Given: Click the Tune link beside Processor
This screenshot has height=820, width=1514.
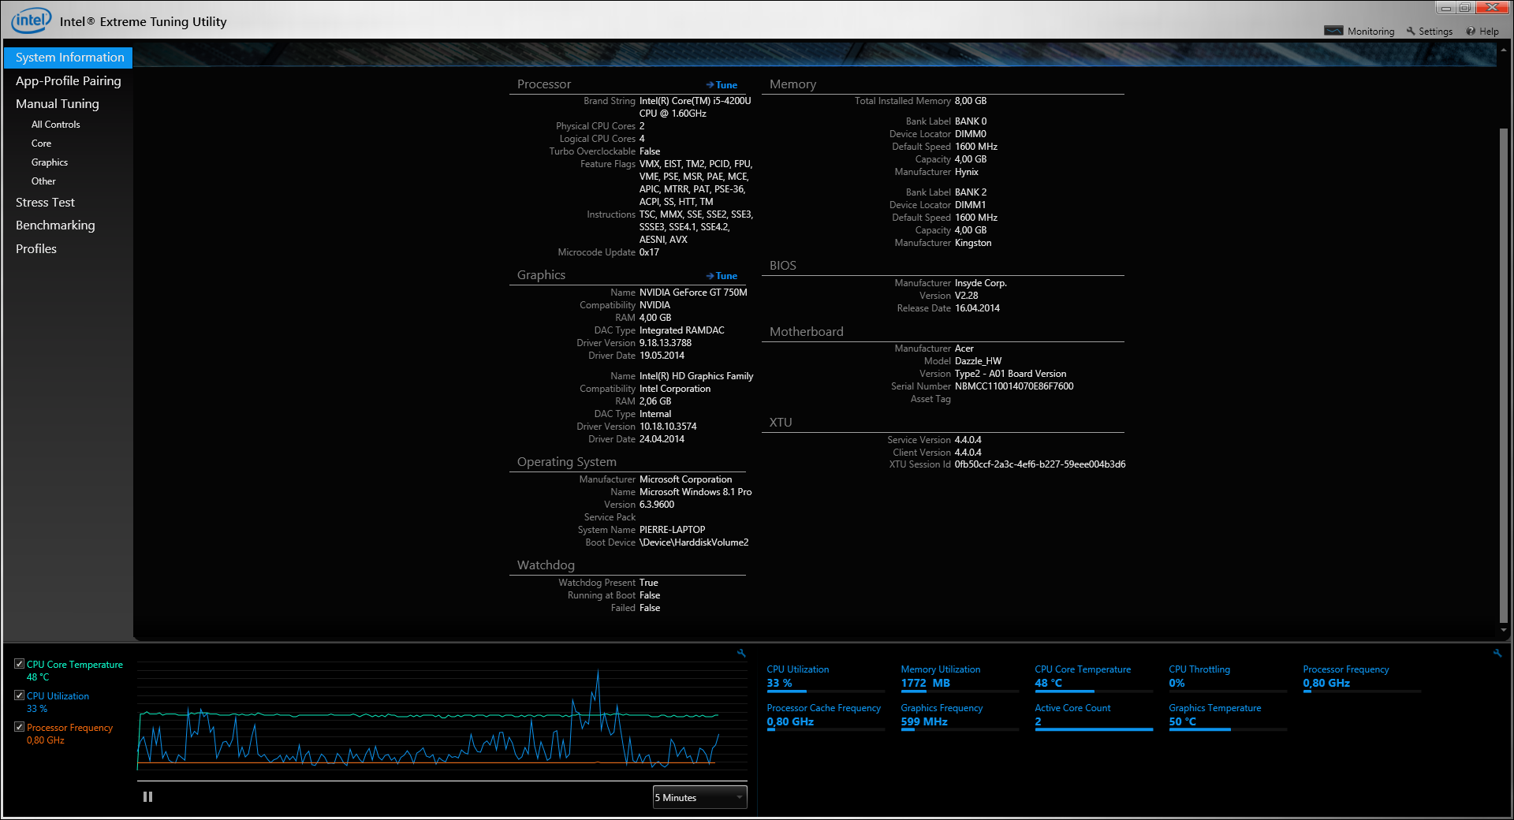Looking at the screenshot, I should click(x=722, y=85).
